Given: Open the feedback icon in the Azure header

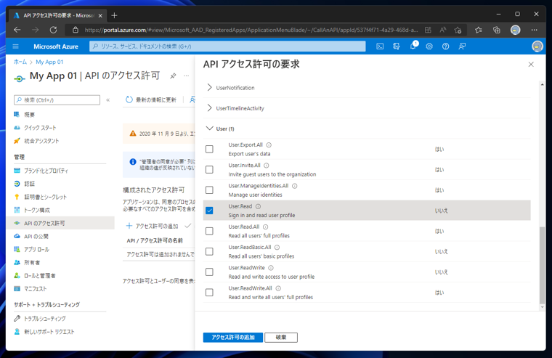Looking at the screenshot, I should click(462, 46).
